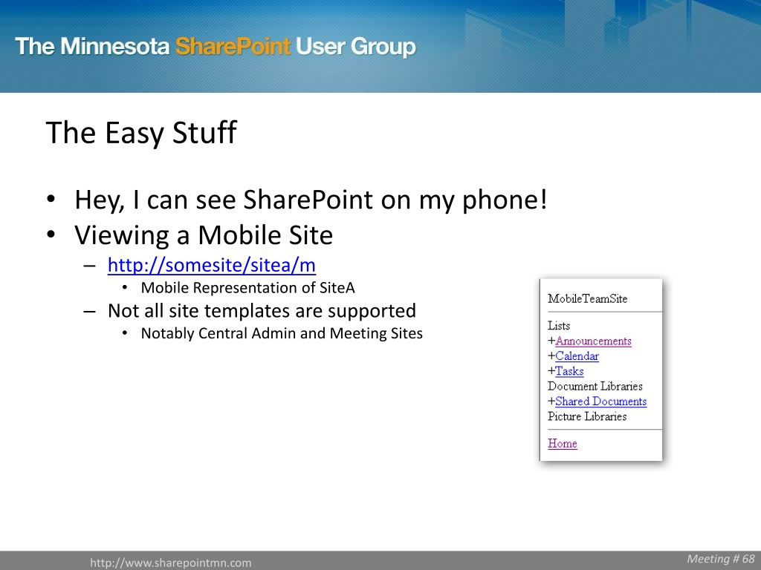Expand Calendar using its plus sign

[551, 356]
